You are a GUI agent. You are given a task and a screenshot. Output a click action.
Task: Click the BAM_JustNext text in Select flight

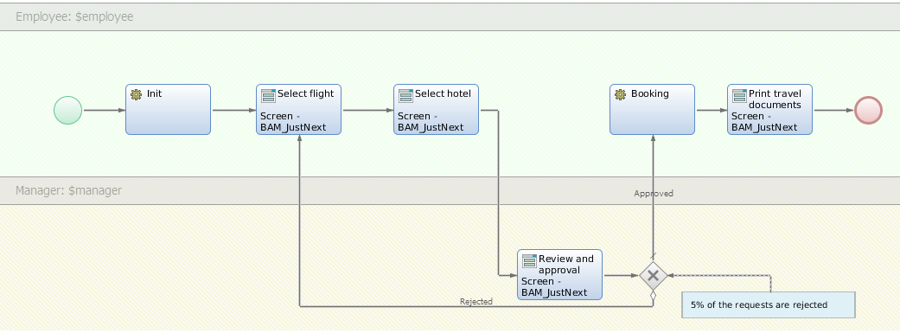pyautogui.click(x=293, y=127)
